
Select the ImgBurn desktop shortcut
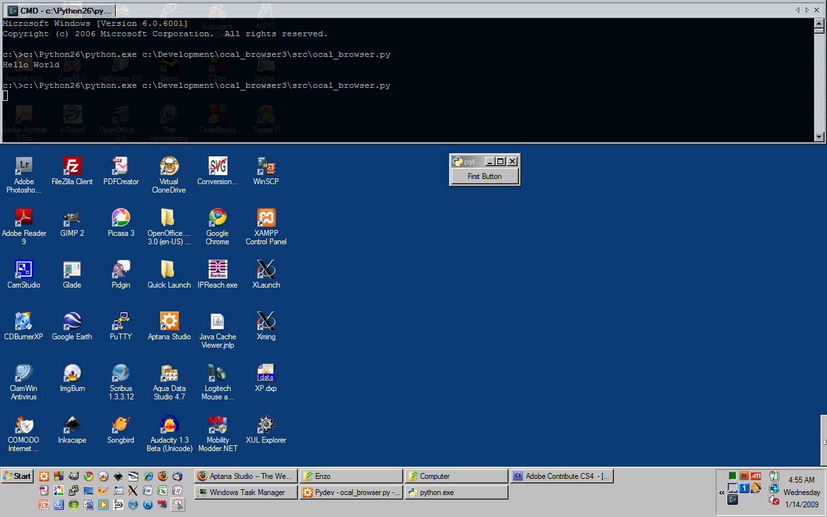[x=72, y=378]
